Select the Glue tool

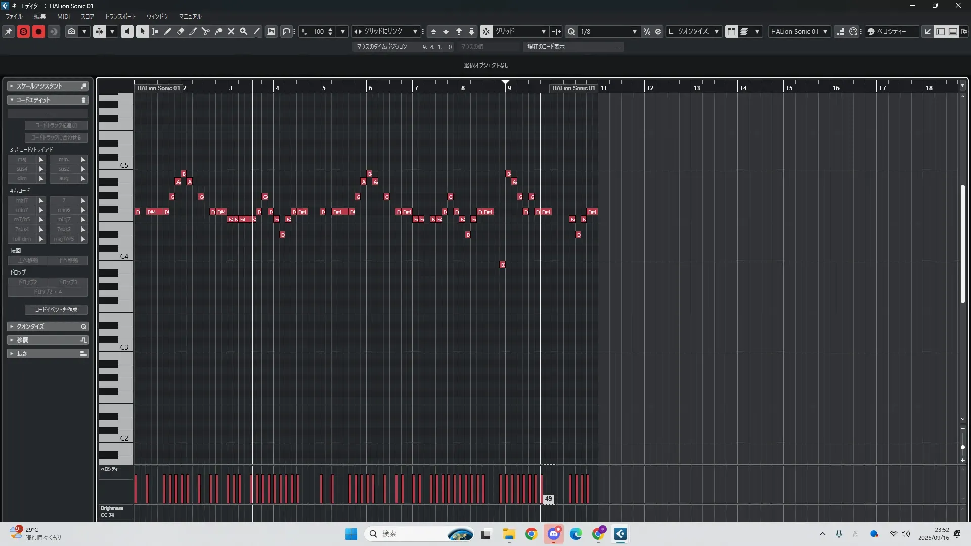[x=218, y=31]
